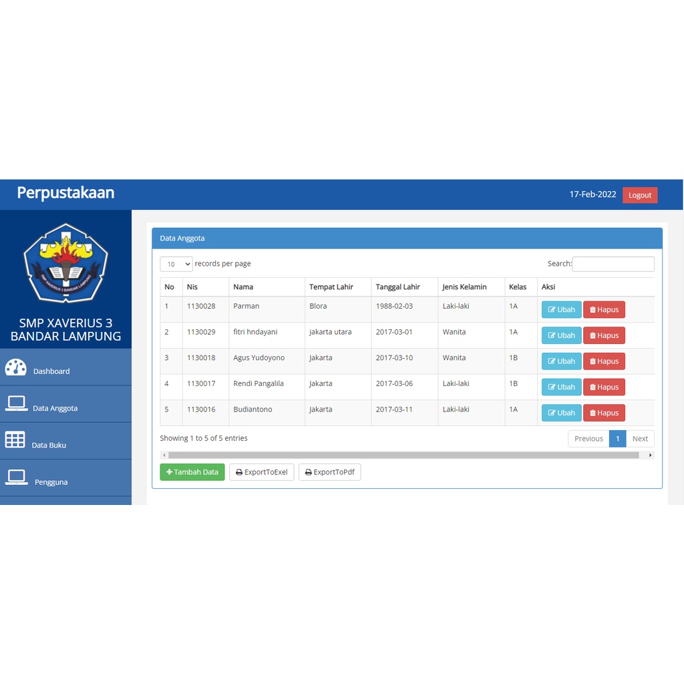Sort by the Tanggal Lahir column header
Image resolution: width=684 pixels, height=684 pixels.
[x=405, y=287]
